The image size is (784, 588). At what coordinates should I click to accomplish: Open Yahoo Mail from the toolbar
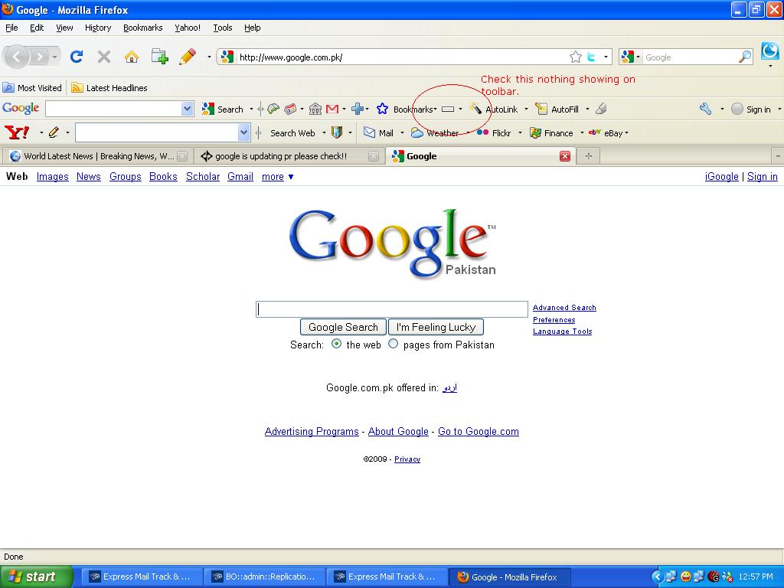point(378,133)
